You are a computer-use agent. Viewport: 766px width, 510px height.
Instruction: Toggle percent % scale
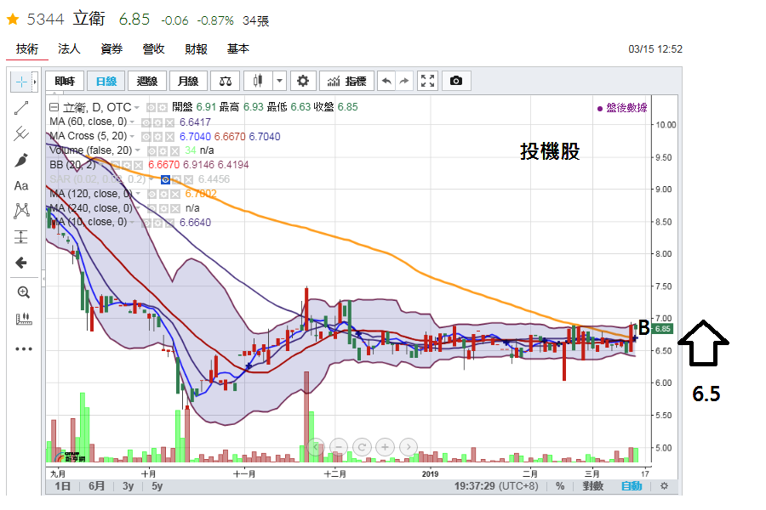tap(560, 486)
